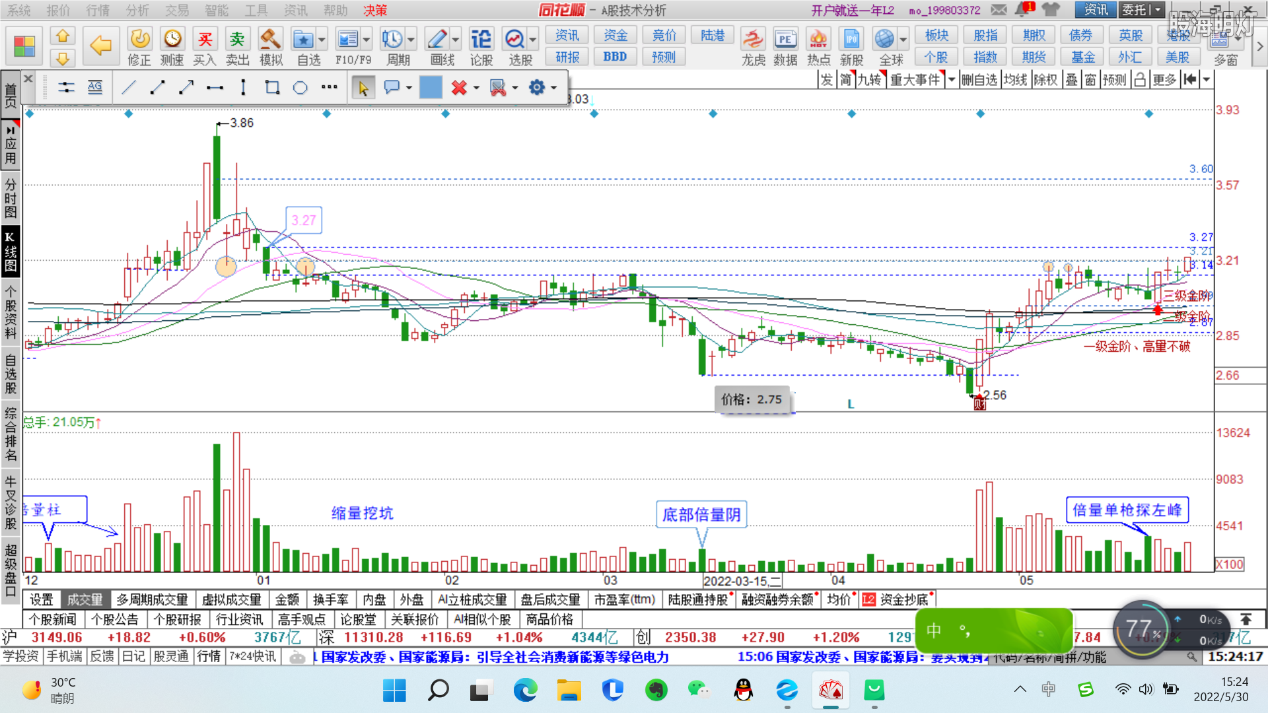Open the 智能 menu

pyautogui.click(x=216, y=10)
